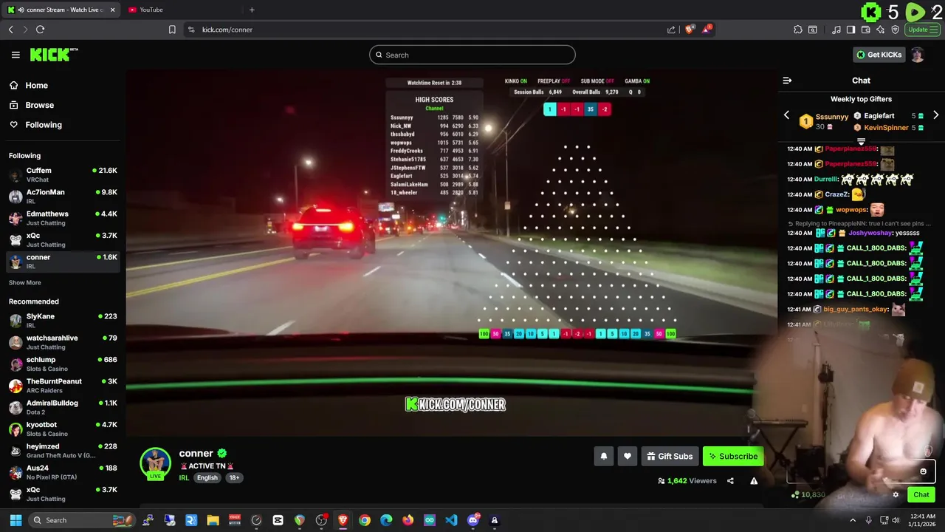The width and height of the screenshot is (945, 532).
Task: Collapse the chat panel
Action: coord(787,81)
